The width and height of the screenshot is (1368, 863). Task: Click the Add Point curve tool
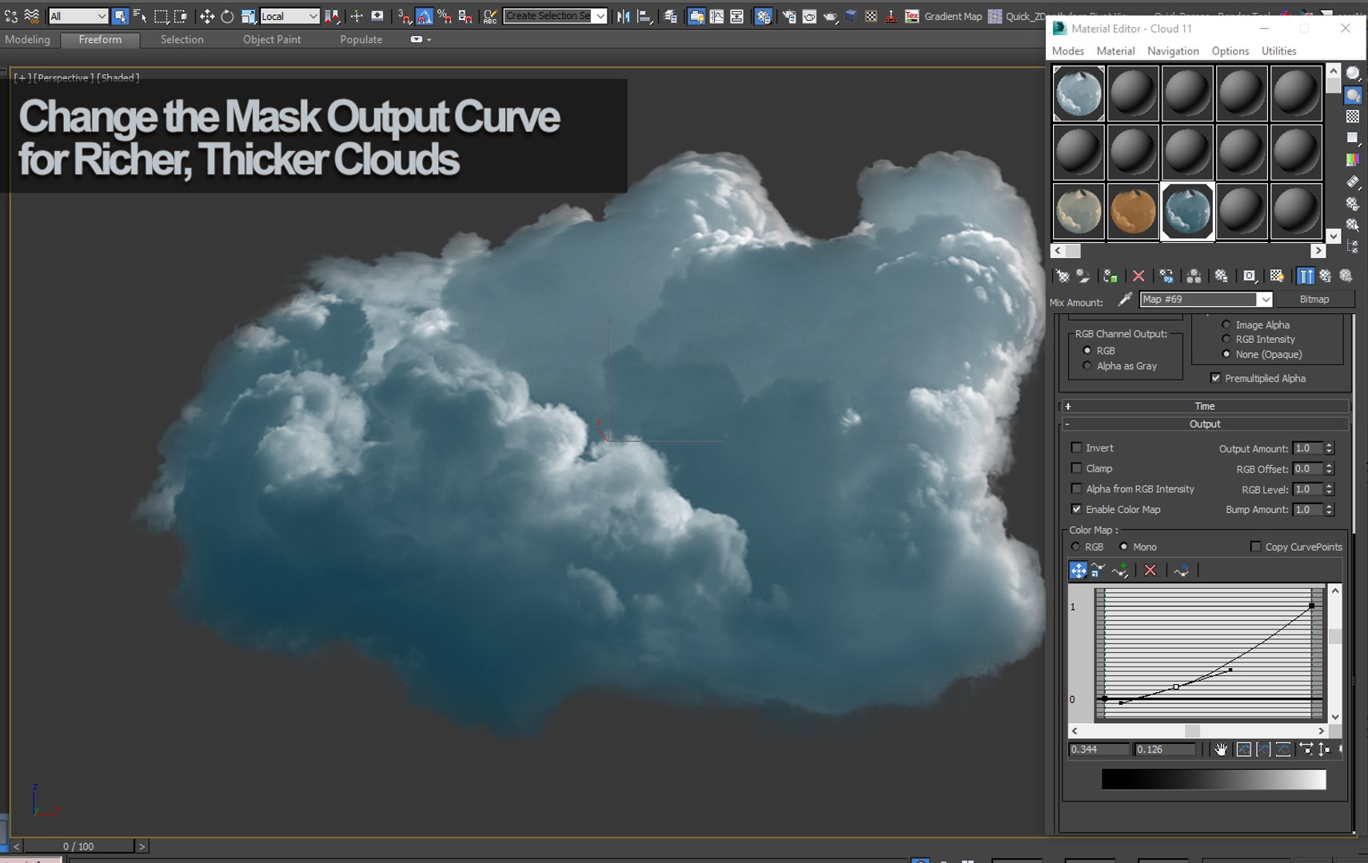[1120, 571]
